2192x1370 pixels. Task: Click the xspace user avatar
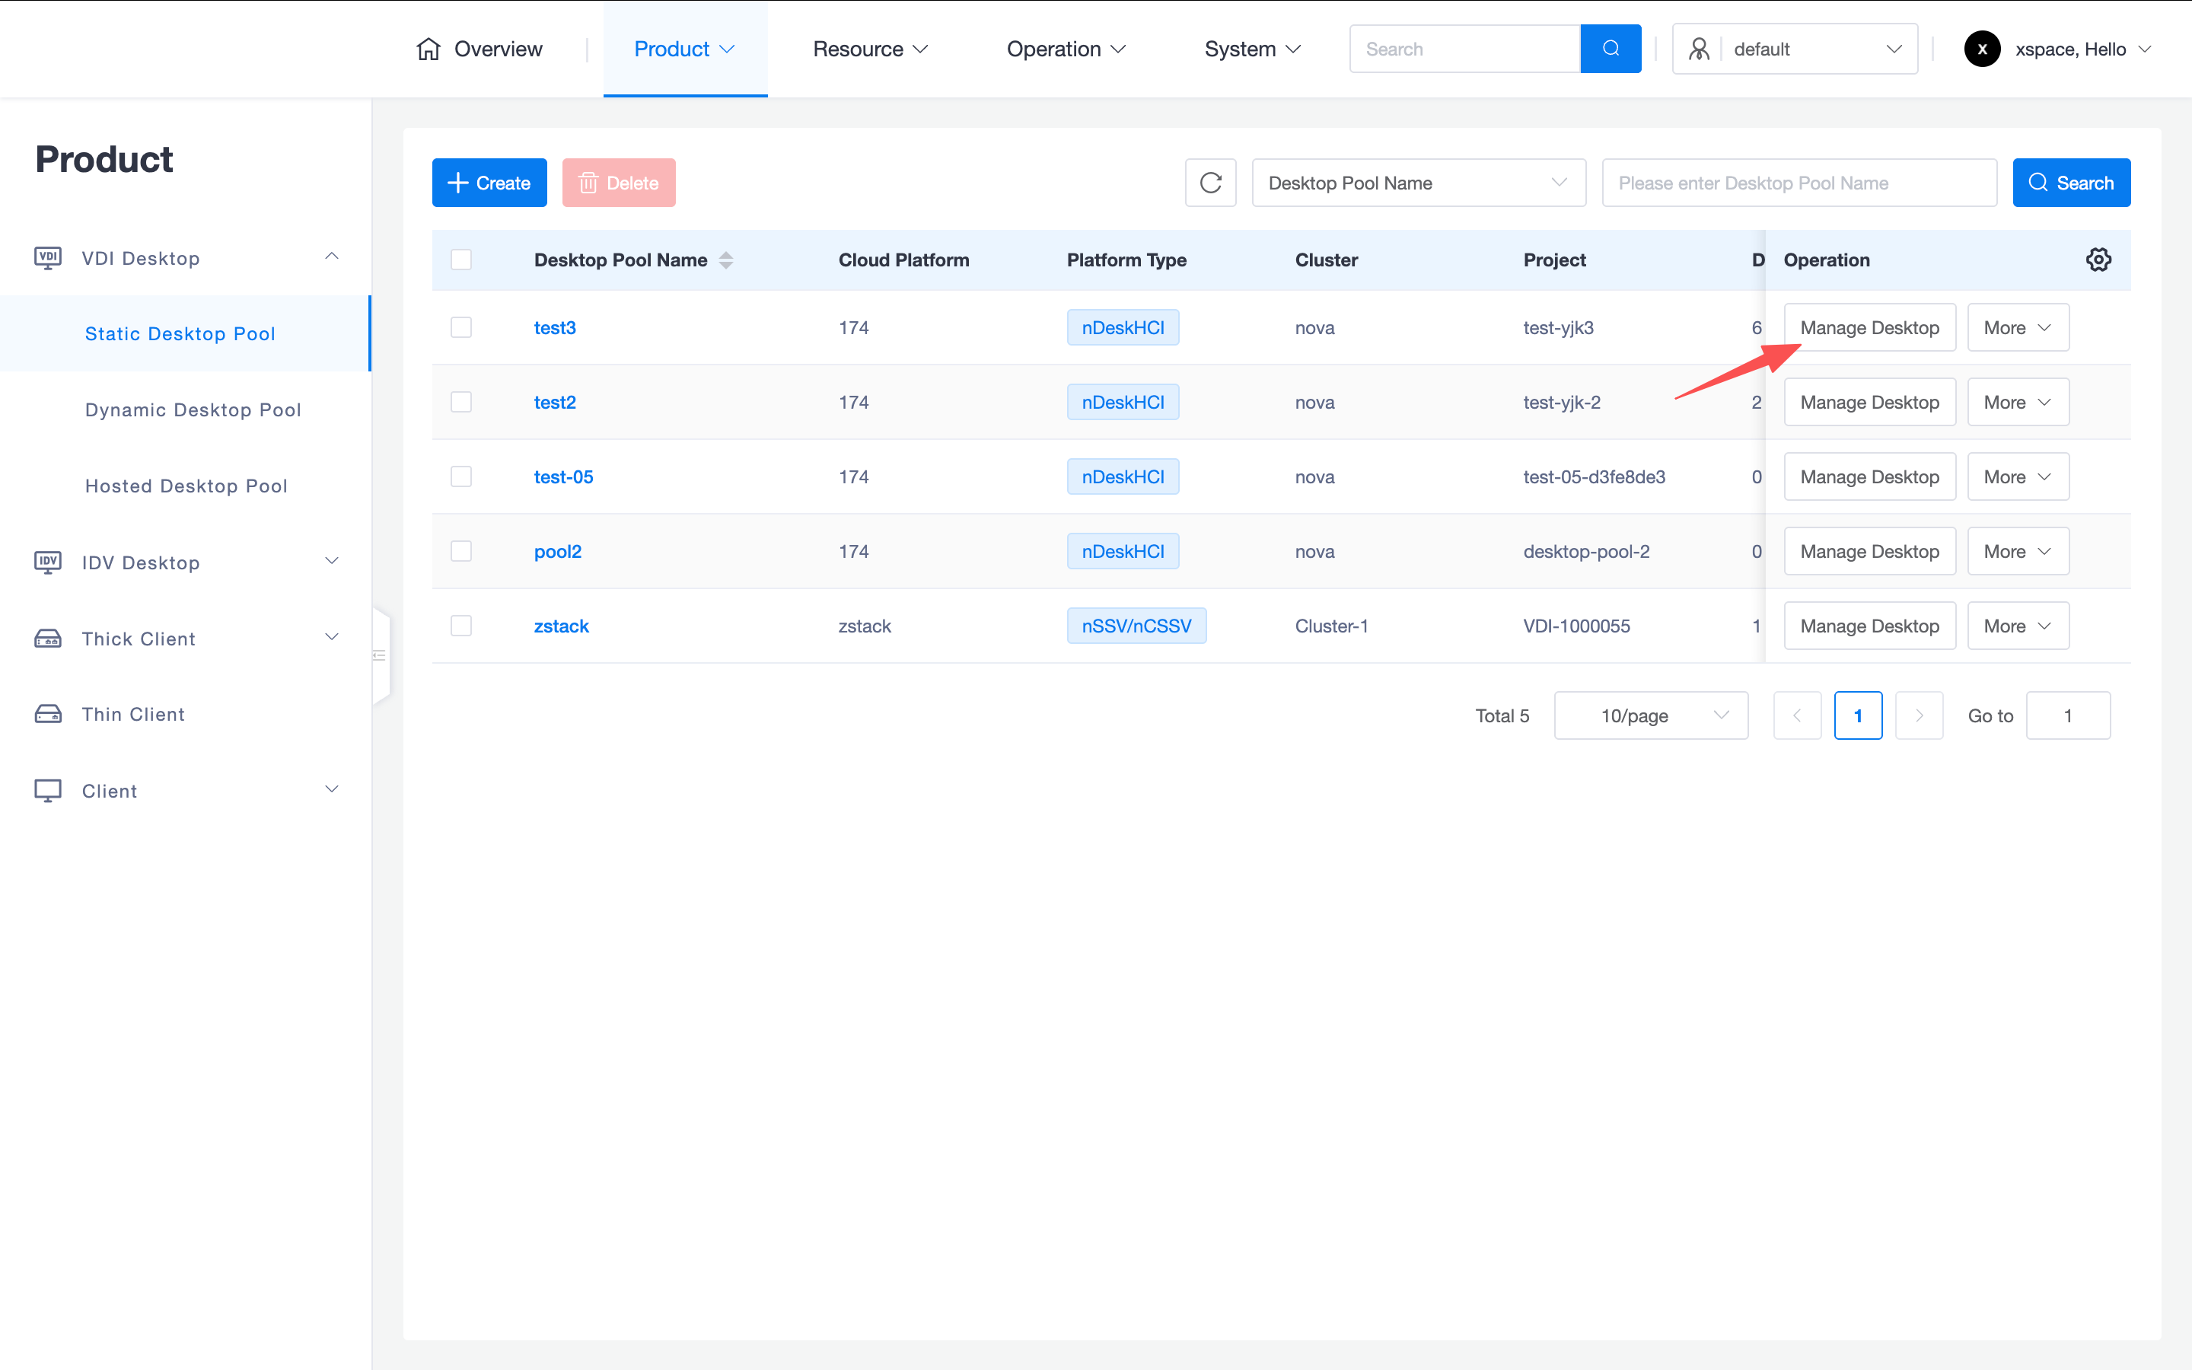1981,49
